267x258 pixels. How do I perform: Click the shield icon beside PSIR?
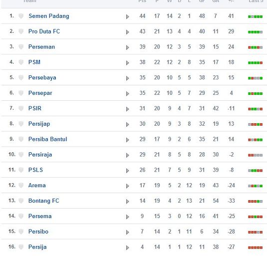click(x=21, y=108)
